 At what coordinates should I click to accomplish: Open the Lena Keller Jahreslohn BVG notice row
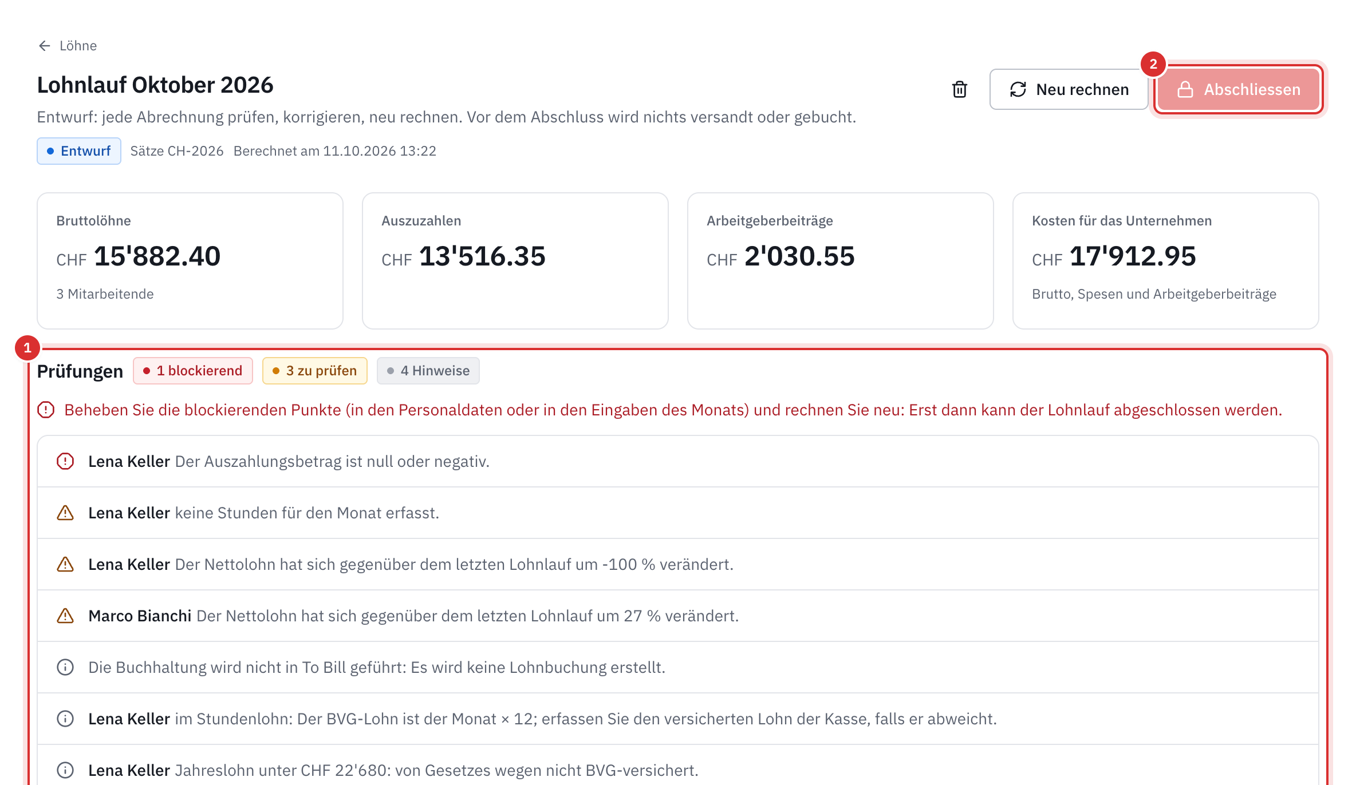tap(678, 770)
